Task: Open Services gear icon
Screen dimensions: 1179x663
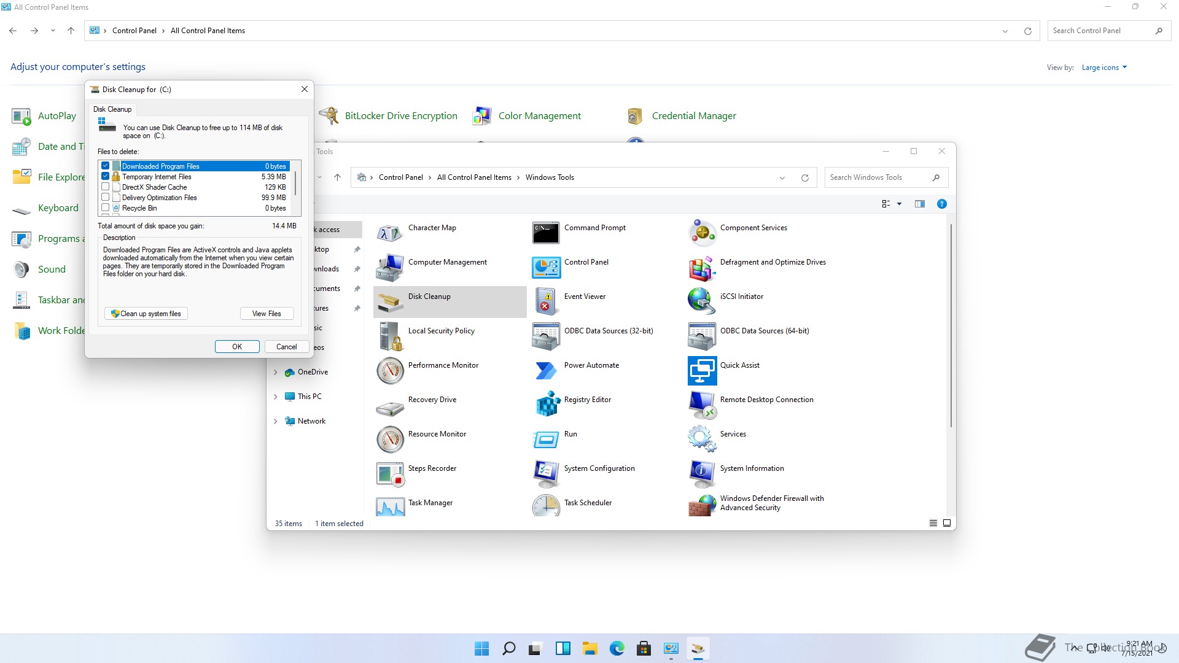Action: pyautogui.click(x=702, y=440)
